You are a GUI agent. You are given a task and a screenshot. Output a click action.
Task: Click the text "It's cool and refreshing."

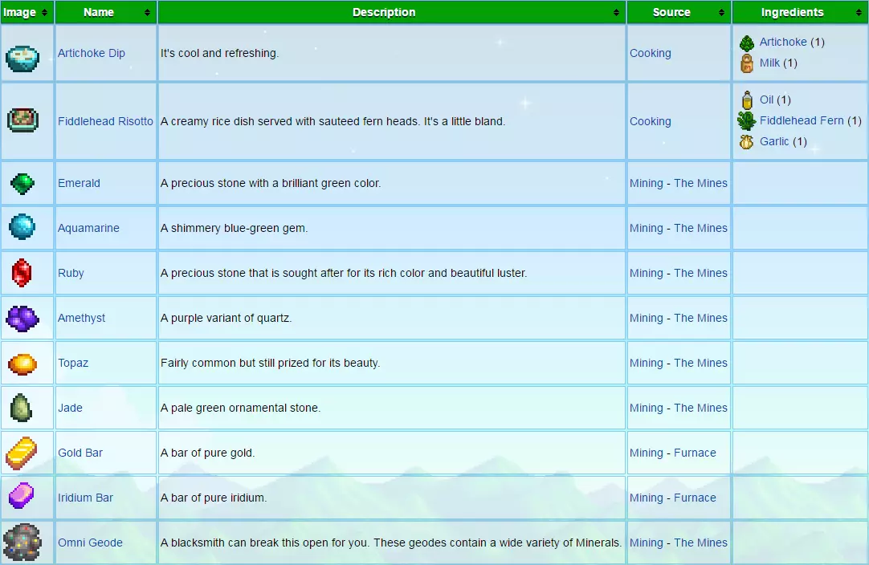pos(219,53)
